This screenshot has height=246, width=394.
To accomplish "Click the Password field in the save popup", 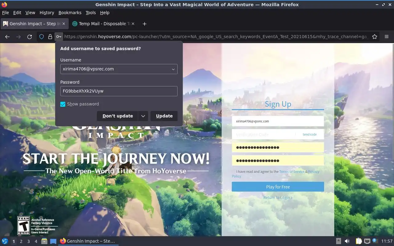I will click(x=119, y=91).
